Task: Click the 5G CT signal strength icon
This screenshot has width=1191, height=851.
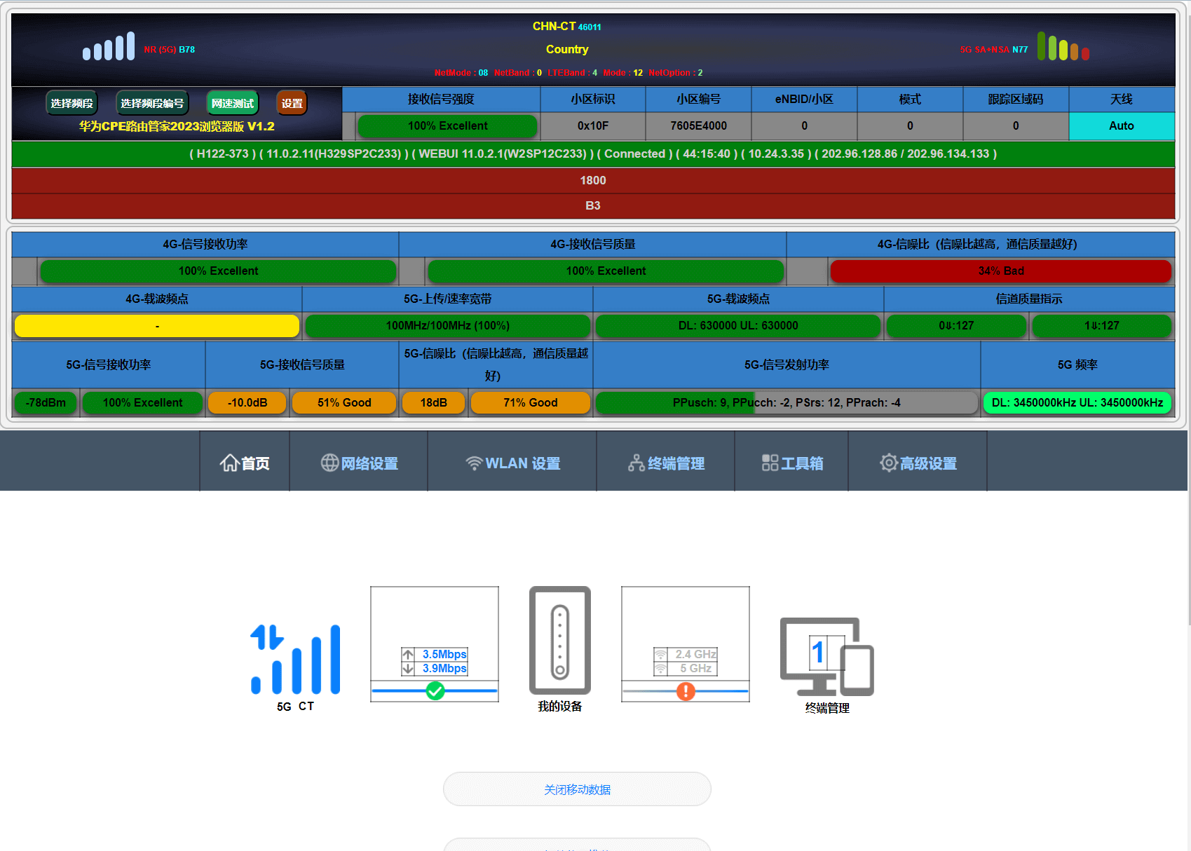Action: point(295,660)
